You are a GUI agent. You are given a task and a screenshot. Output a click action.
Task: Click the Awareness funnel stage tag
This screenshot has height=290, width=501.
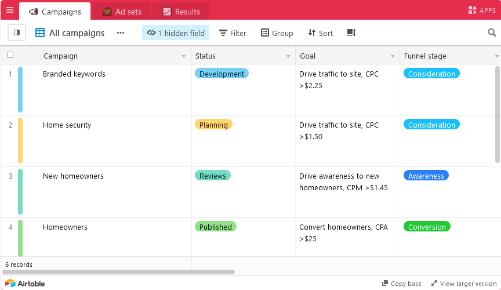tap(426, 176)
